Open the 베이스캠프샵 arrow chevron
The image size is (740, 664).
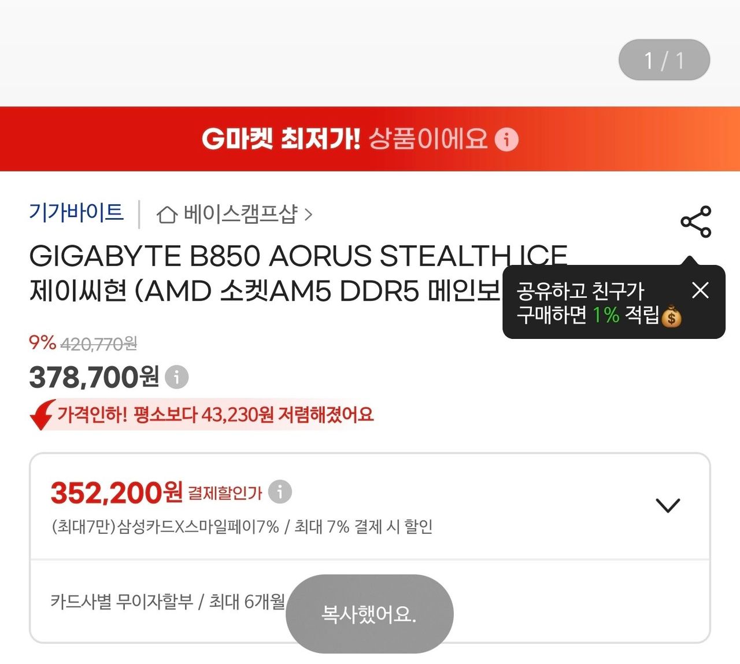coord(309,215)
